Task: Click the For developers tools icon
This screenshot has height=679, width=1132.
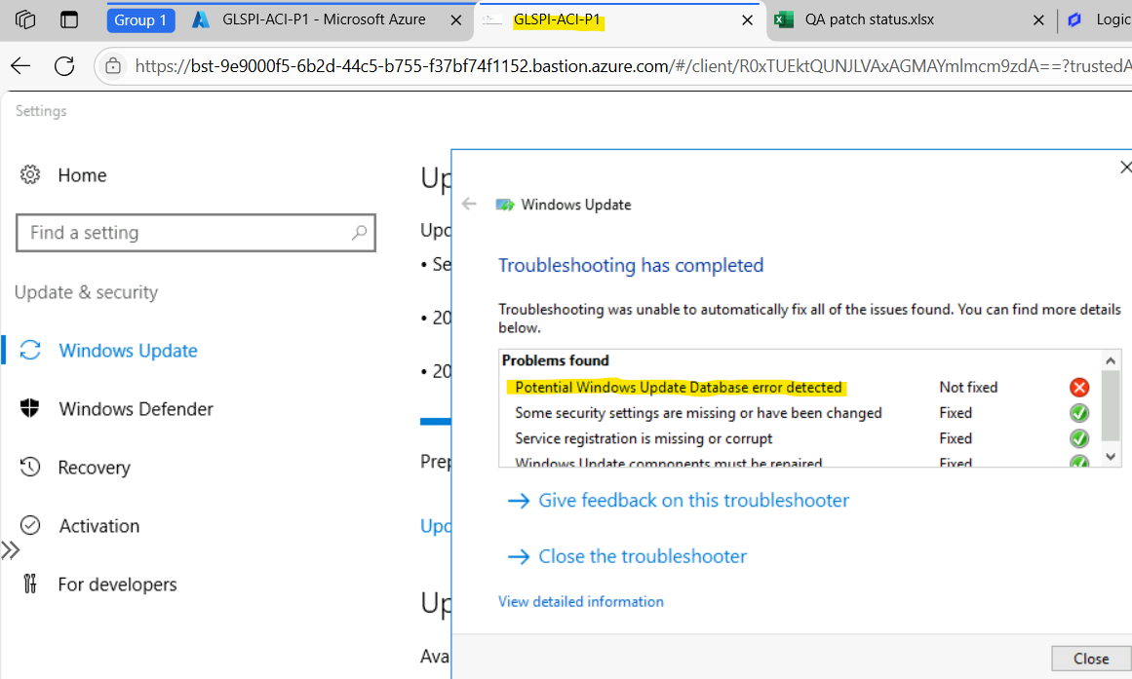Action: click(x=30, y=584)
